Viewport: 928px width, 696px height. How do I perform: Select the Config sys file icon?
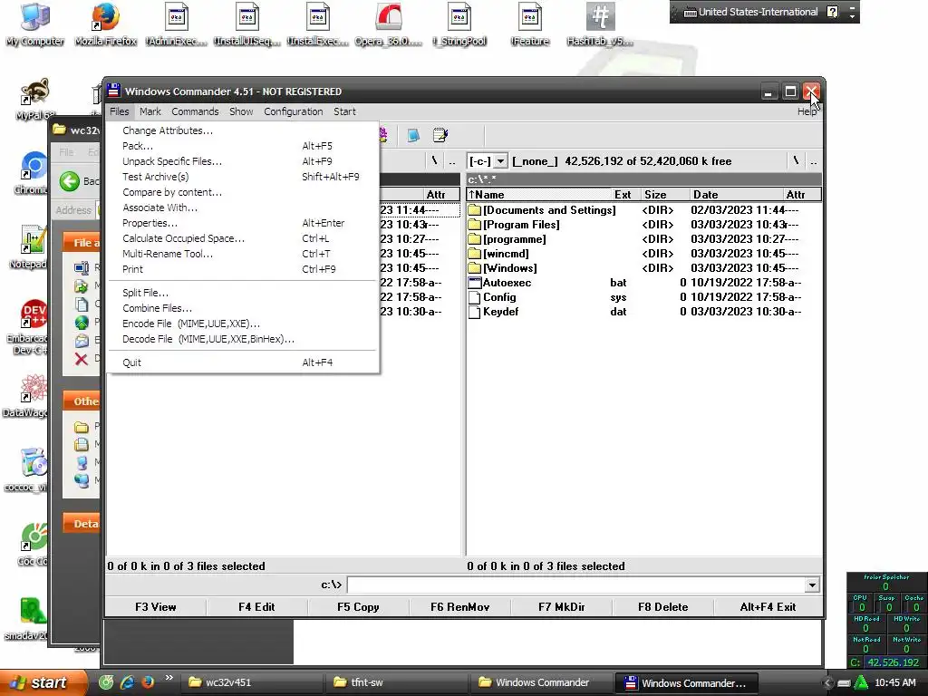[x=474, y=297]
